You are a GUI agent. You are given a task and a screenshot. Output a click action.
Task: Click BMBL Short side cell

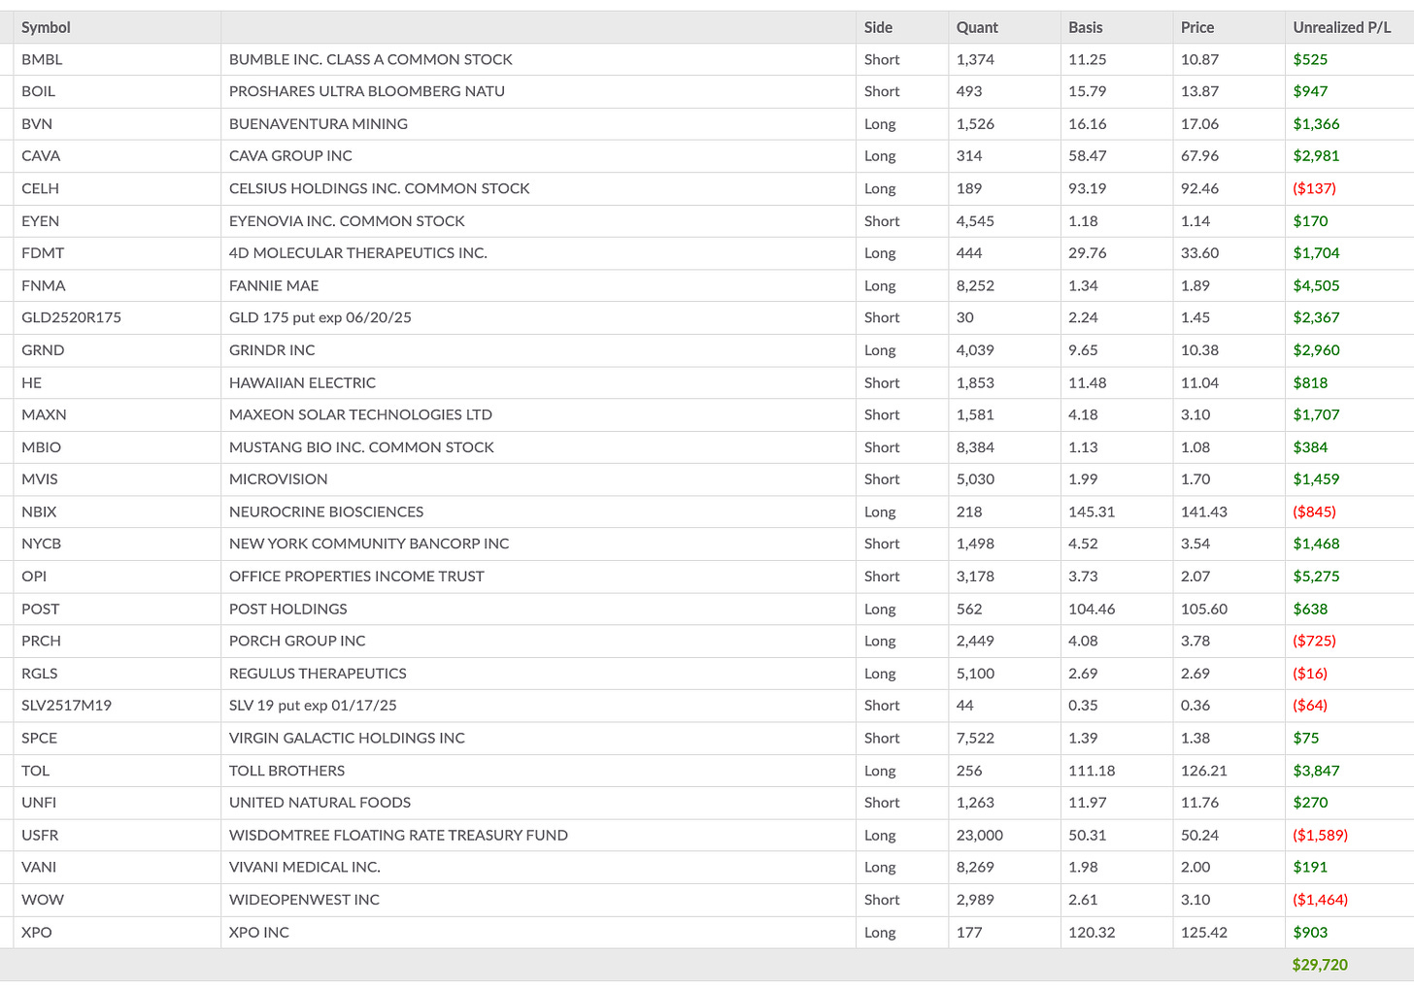coord(882,59)
